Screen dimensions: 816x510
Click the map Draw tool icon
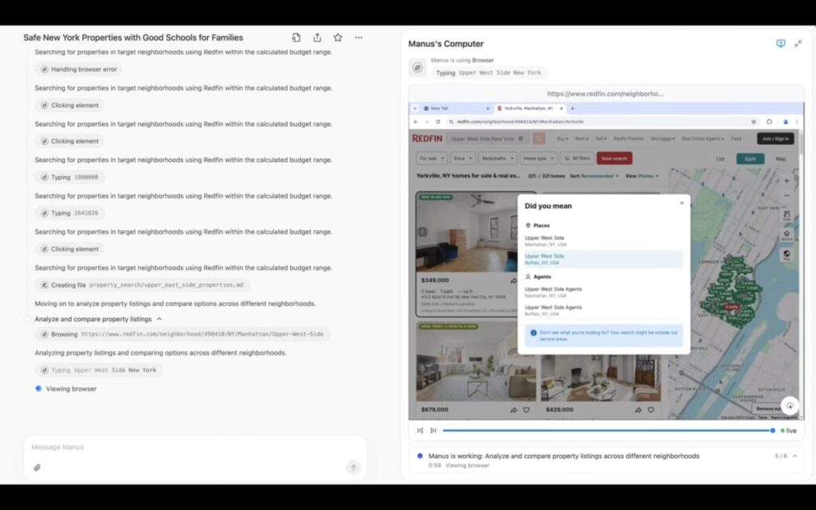click(787, 215)
